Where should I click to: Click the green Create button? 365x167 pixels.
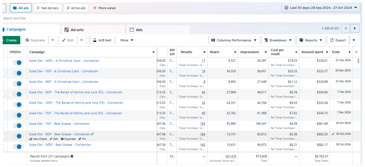(11, 40)
